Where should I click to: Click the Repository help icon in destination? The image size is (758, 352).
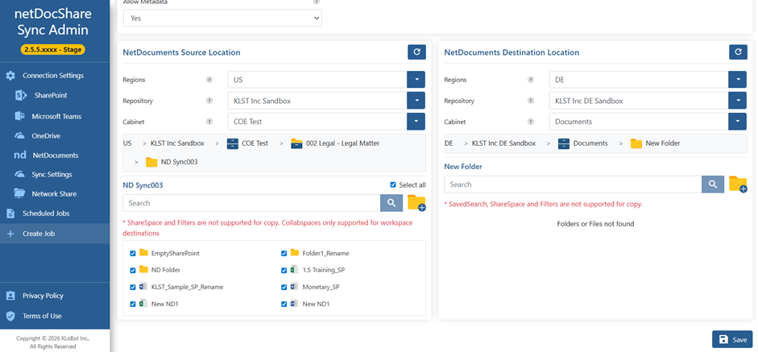(x=531, y=101)
